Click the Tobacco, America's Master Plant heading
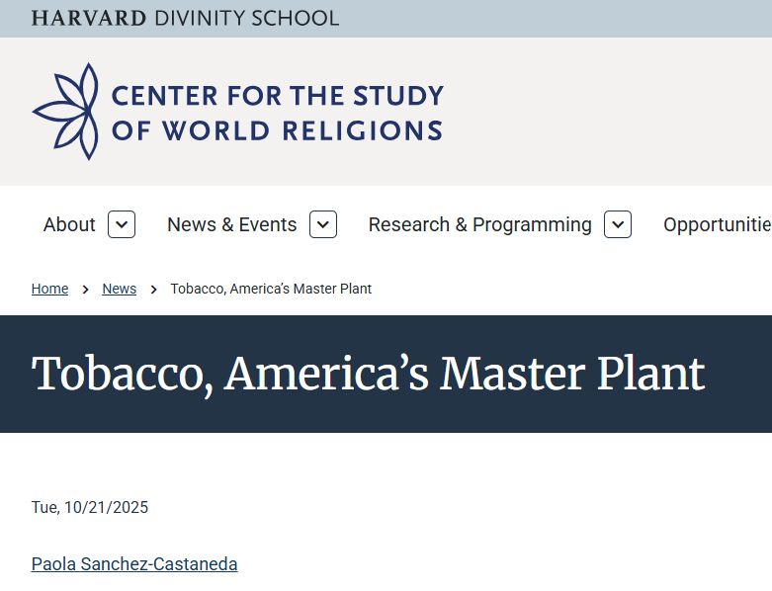Image resolution: width=772 pixels, height=591 pixels. click(368, 374)
